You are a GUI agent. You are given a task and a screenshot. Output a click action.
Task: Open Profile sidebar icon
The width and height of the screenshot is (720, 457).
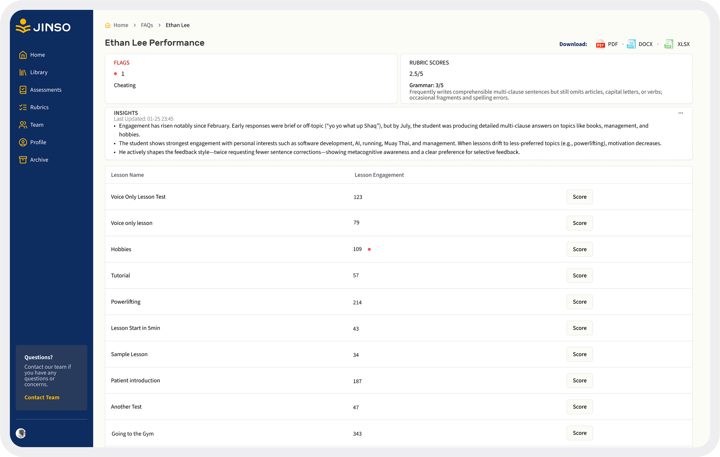pos(23,142)
